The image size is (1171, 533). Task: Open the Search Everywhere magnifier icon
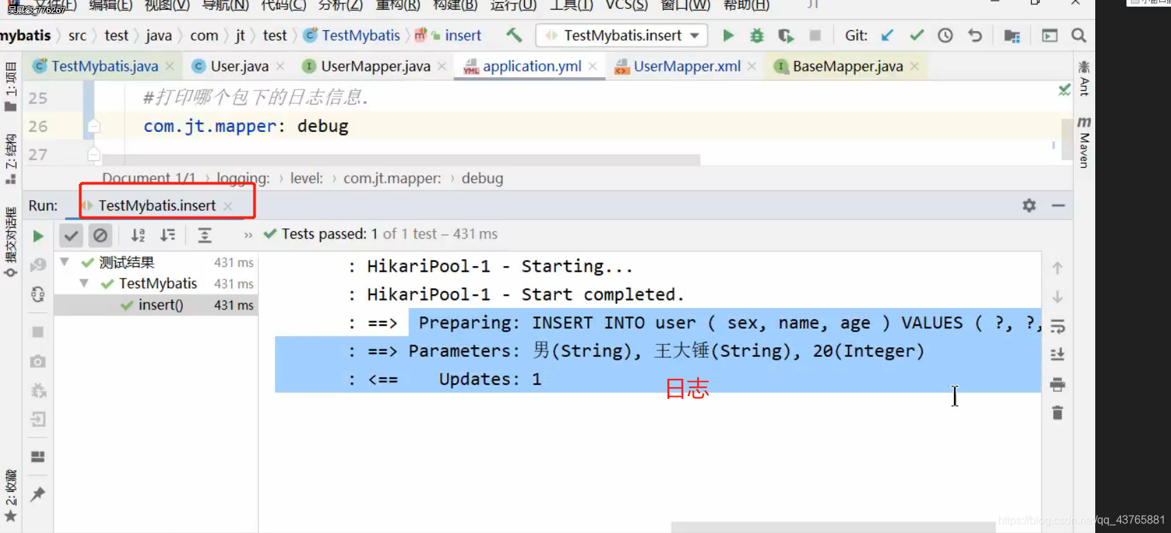[1079, 35]
